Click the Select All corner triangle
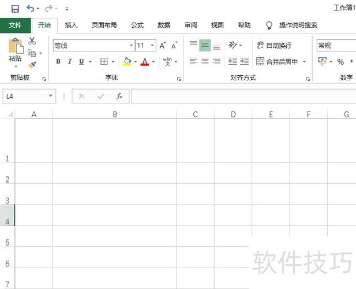This screenshot has width=356, height=289. tap(10, 114)
